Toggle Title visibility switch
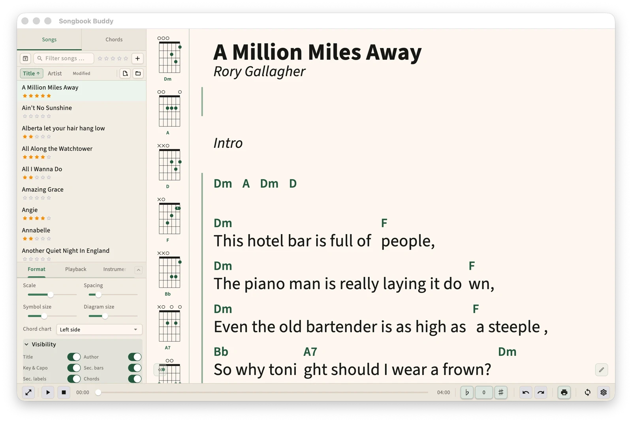This screenshot has height=422, width=632. [x=74, y=357]
